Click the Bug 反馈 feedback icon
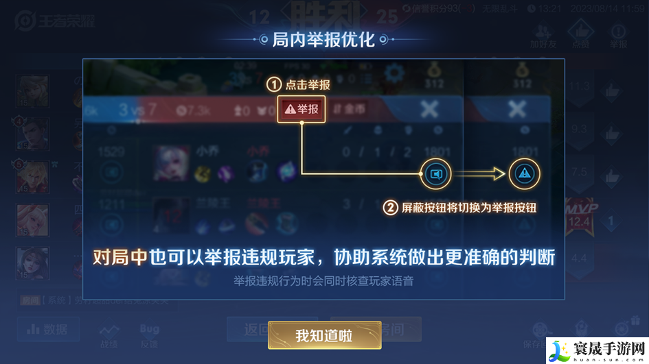Screen dimensions: 649x364 point(150,336)
